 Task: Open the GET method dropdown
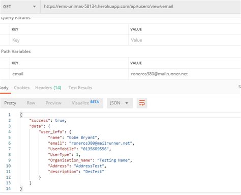(19, 7)
